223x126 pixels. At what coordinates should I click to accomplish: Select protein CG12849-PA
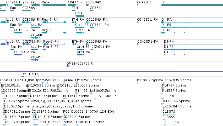click(x=88, y=44)
